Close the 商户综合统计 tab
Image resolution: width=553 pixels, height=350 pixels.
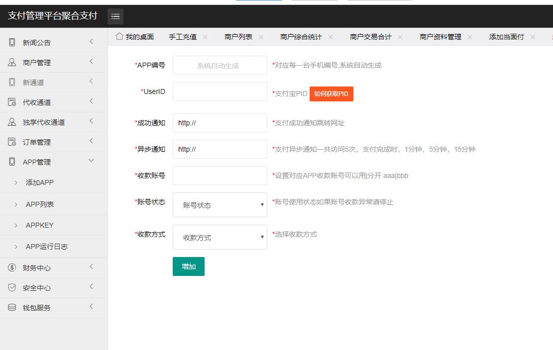coord(331,37)
